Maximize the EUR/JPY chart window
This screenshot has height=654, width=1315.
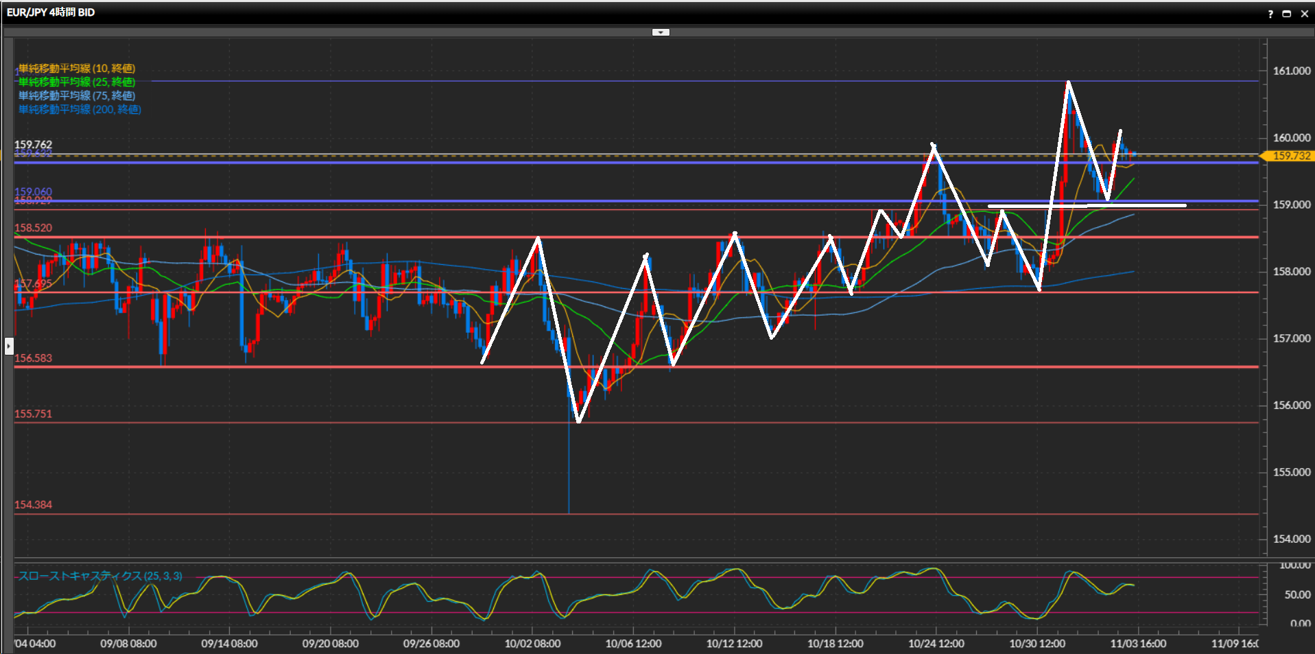(1287, 14)
